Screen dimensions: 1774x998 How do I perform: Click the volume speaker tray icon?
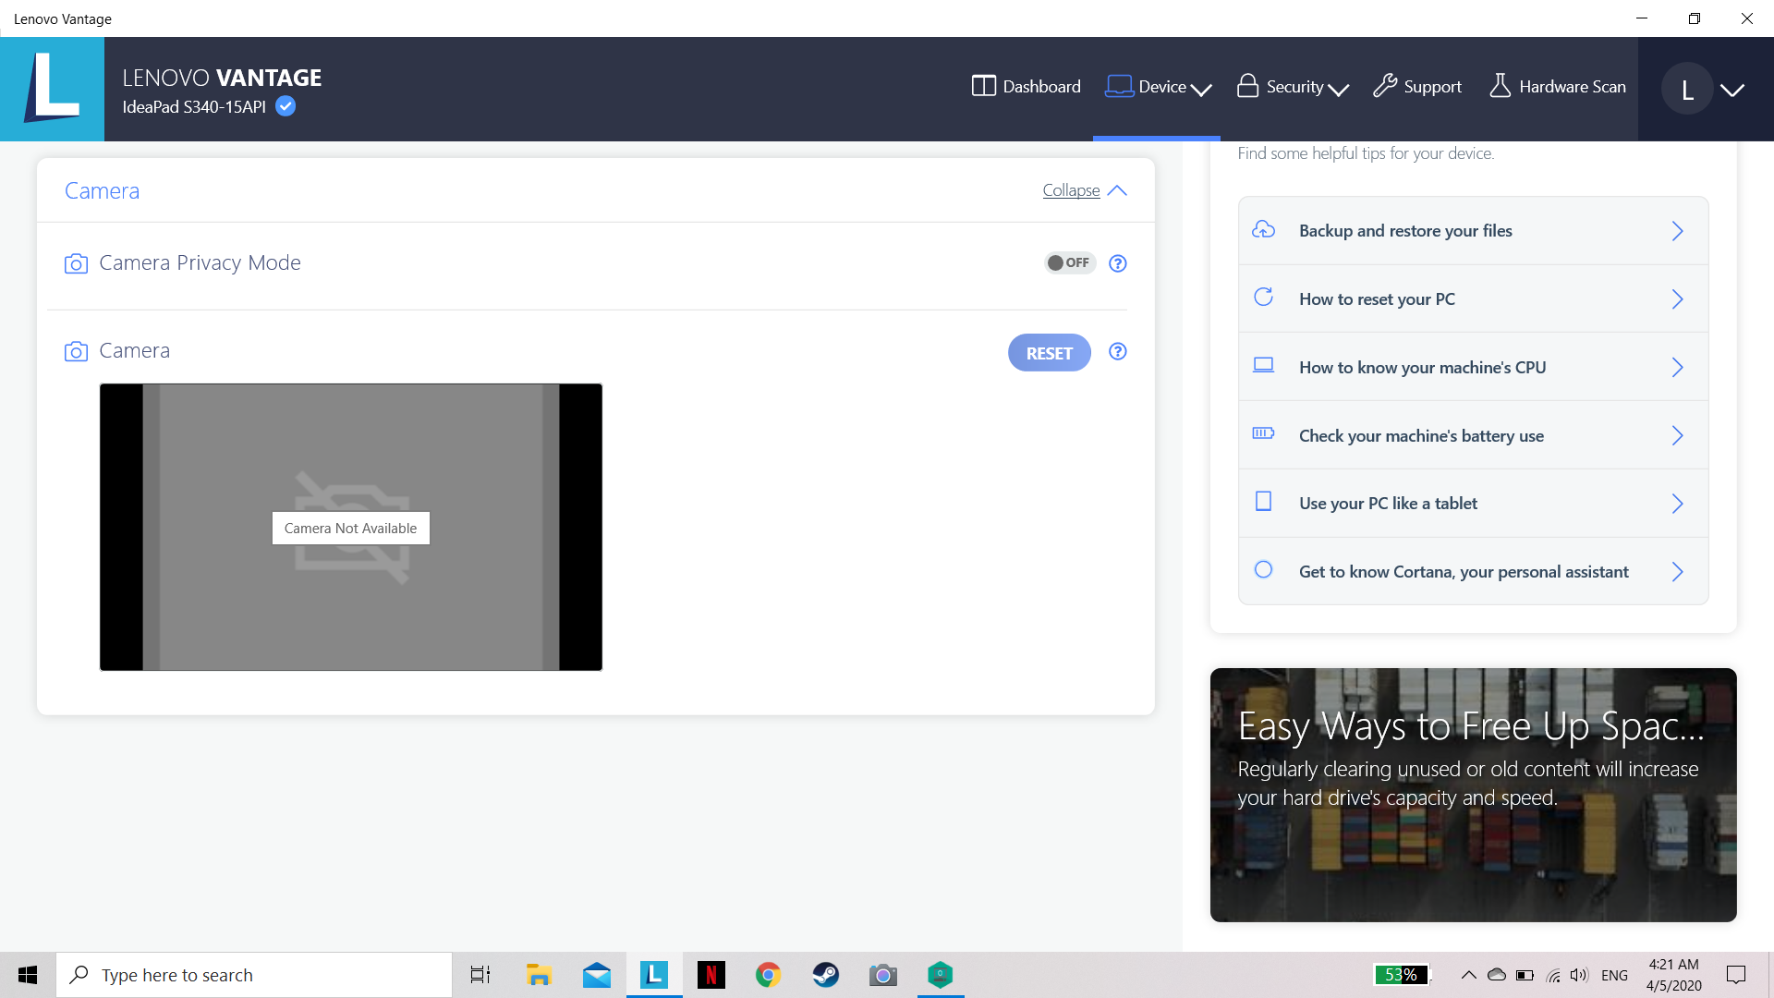tap(1579, 975)
